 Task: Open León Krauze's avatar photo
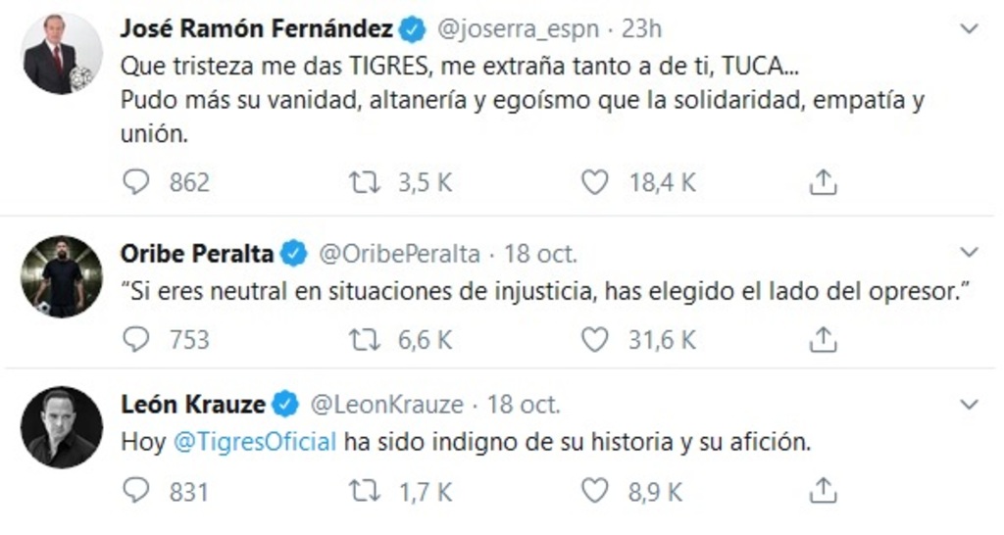[x=61, y=427]
